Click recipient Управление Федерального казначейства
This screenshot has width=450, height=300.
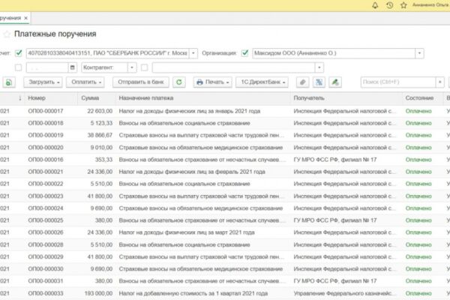pyautogui.click(x=344, y=293)
